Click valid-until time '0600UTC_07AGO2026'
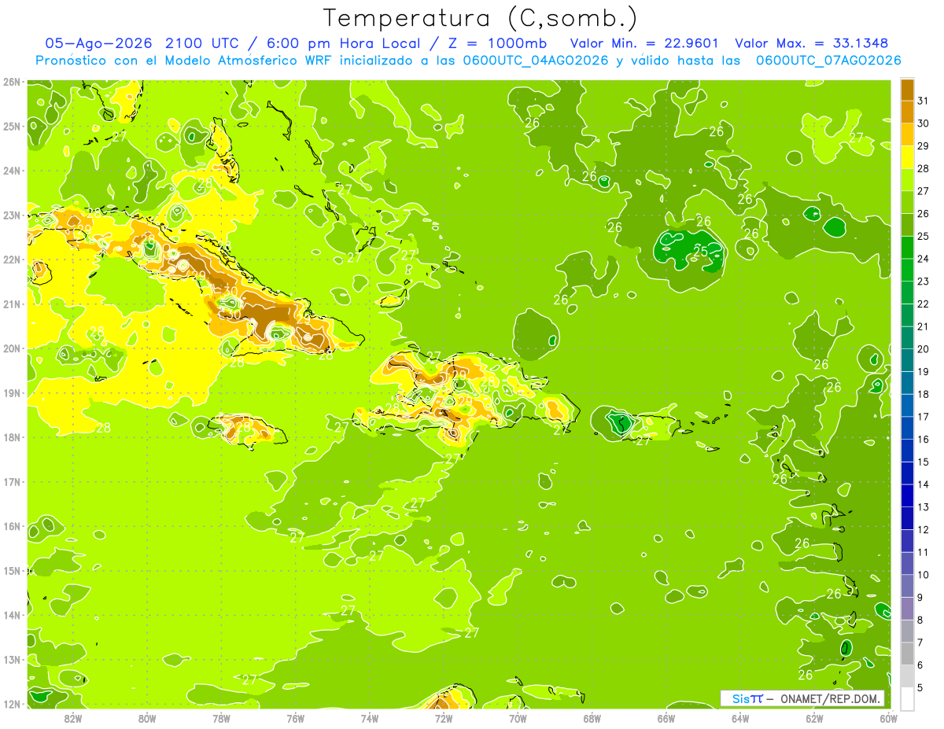944x729 pixels. (828, 61)
